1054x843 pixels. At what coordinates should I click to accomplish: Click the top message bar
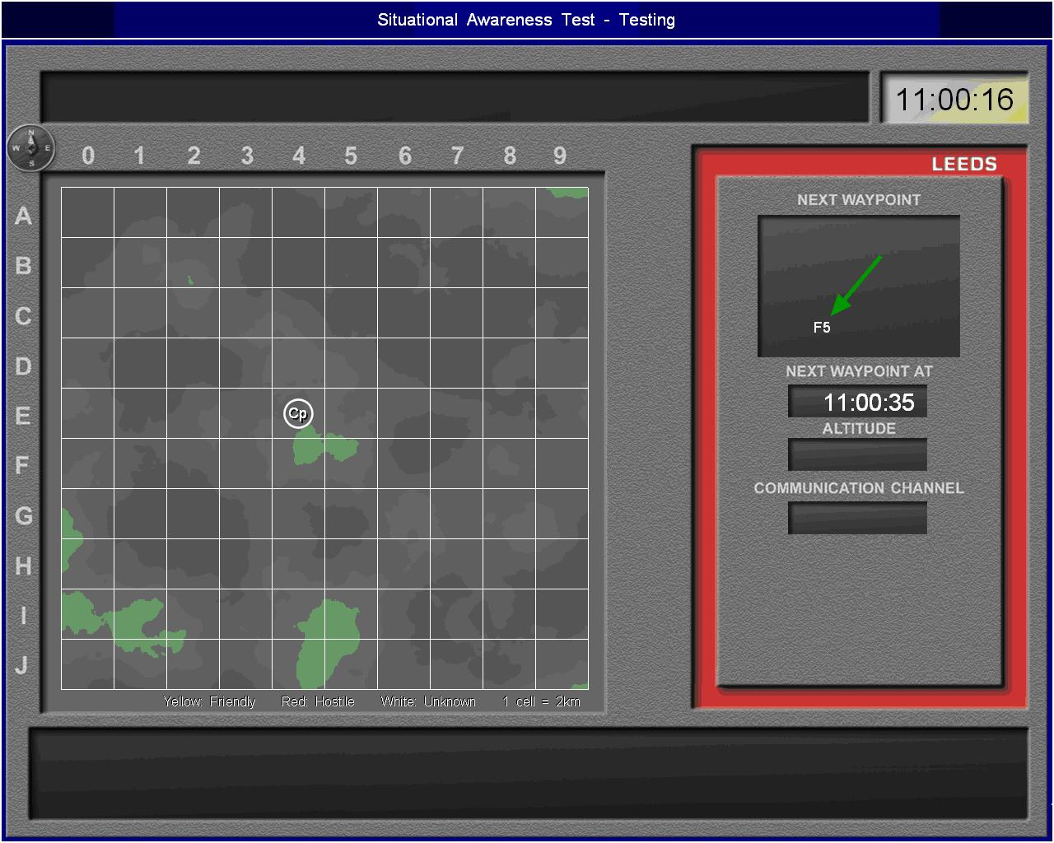455,97
